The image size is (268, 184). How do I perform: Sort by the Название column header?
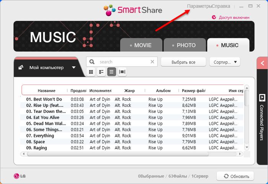[46, 91]
